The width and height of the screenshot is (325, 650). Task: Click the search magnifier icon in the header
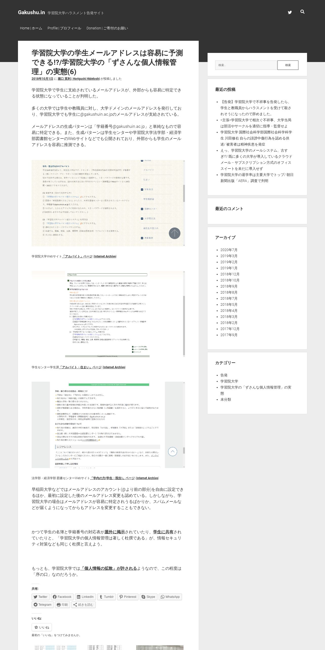tap(302, 12)
